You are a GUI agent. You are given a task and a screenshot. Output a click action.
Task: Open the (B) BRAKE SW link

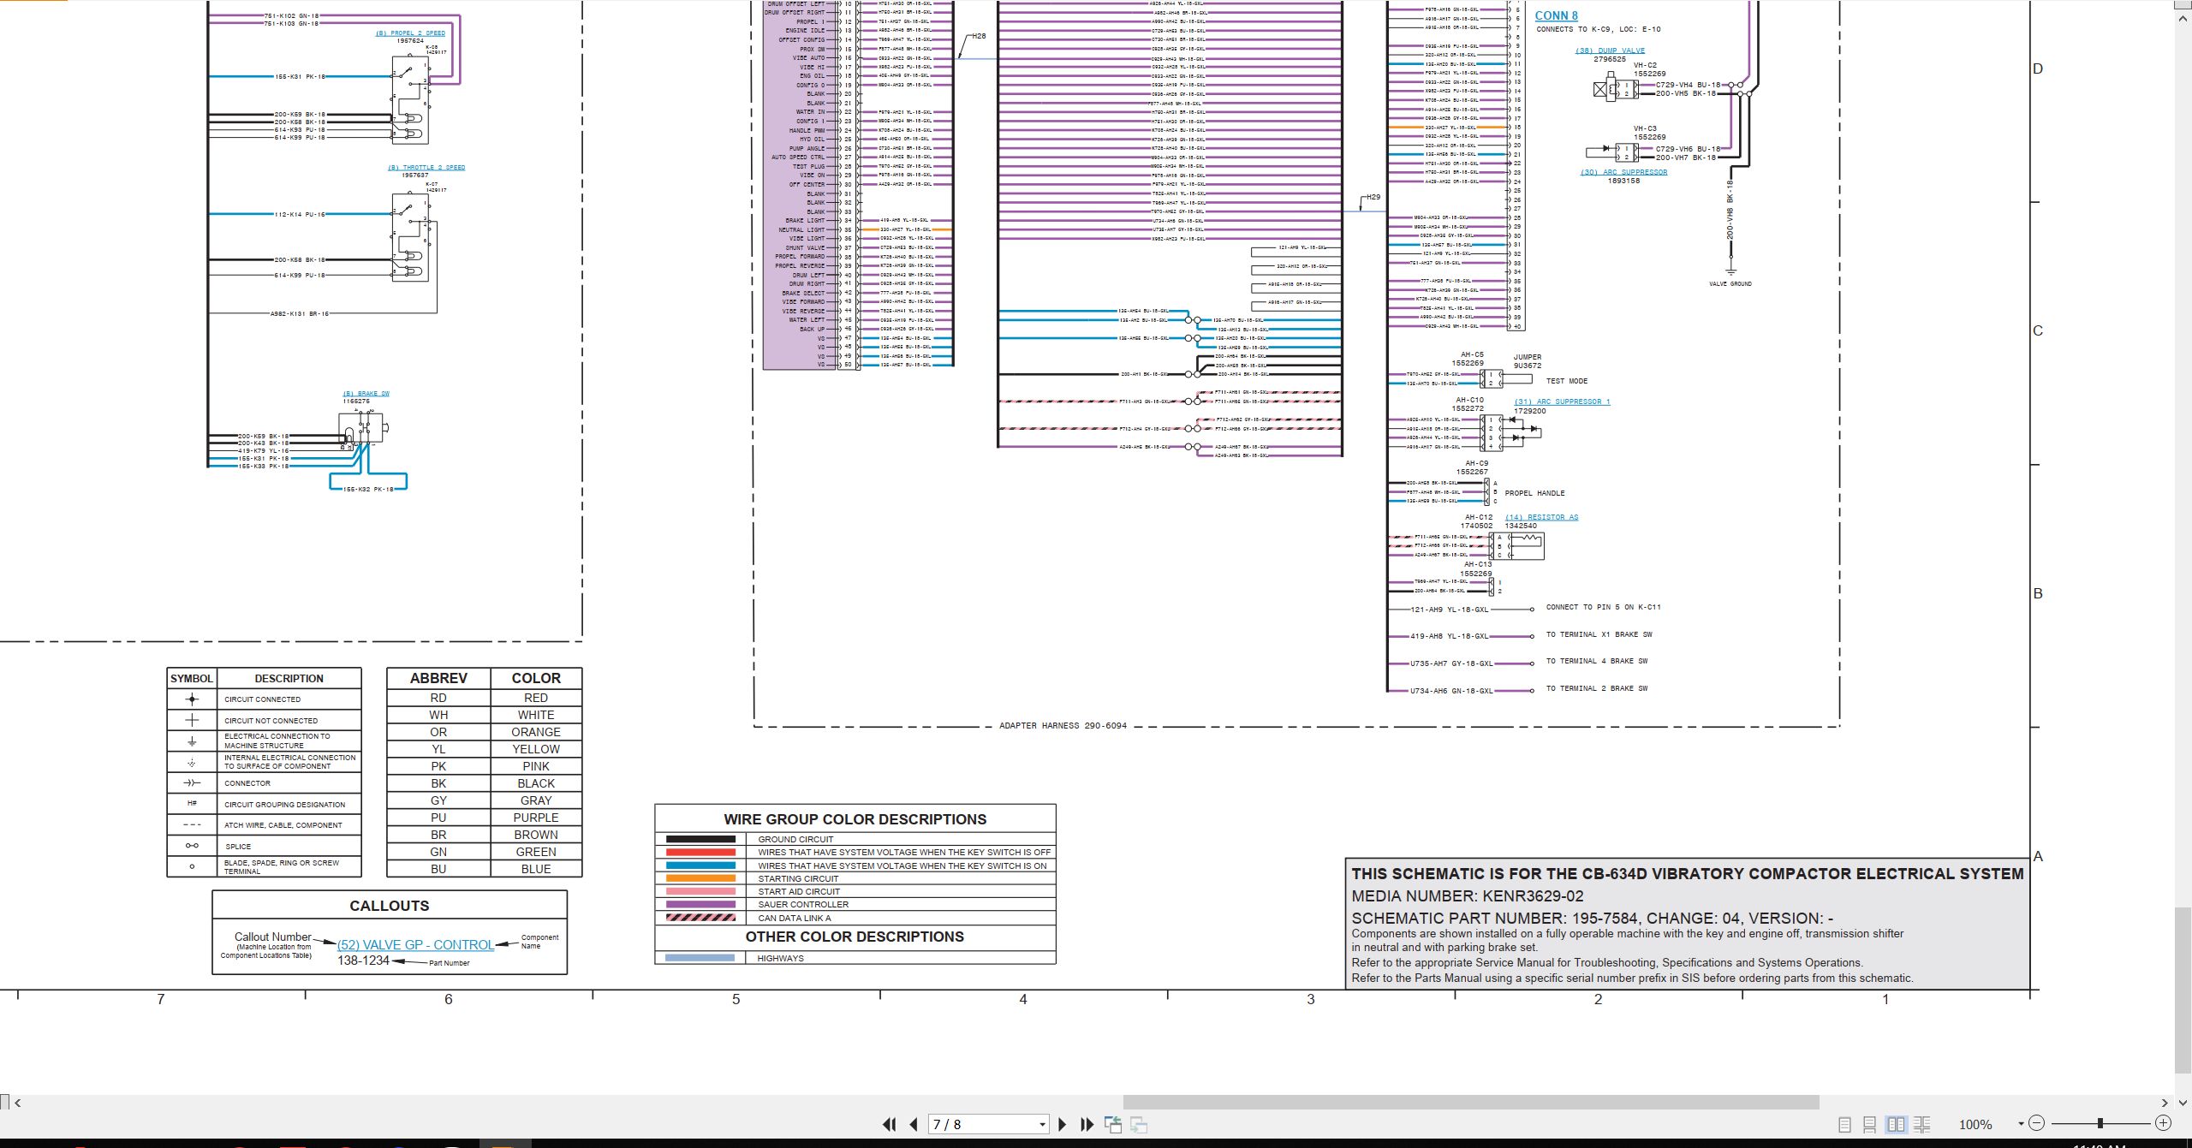click(x=366, y=394)
